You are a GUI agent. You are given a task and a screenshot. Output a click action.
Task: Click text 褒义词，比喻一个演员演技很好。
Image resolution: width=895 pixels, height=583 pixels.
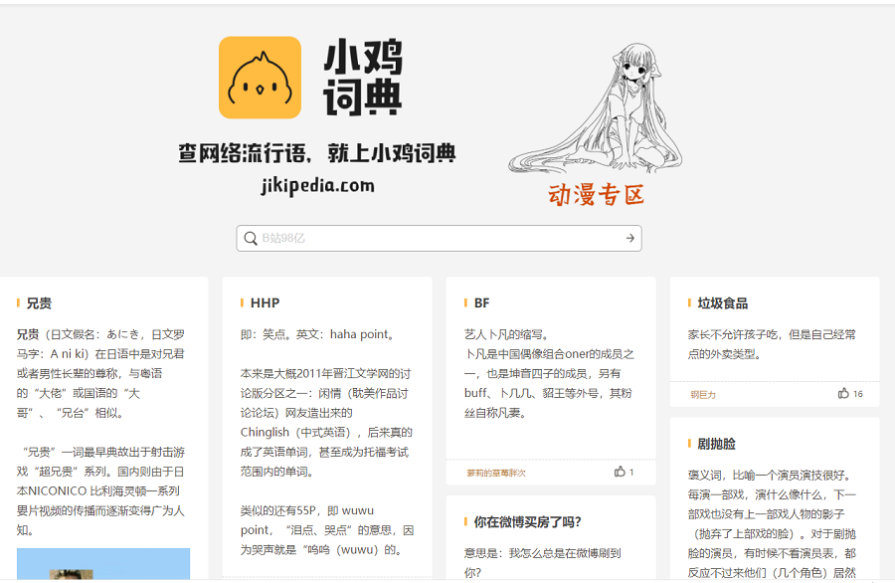(771, 476)
